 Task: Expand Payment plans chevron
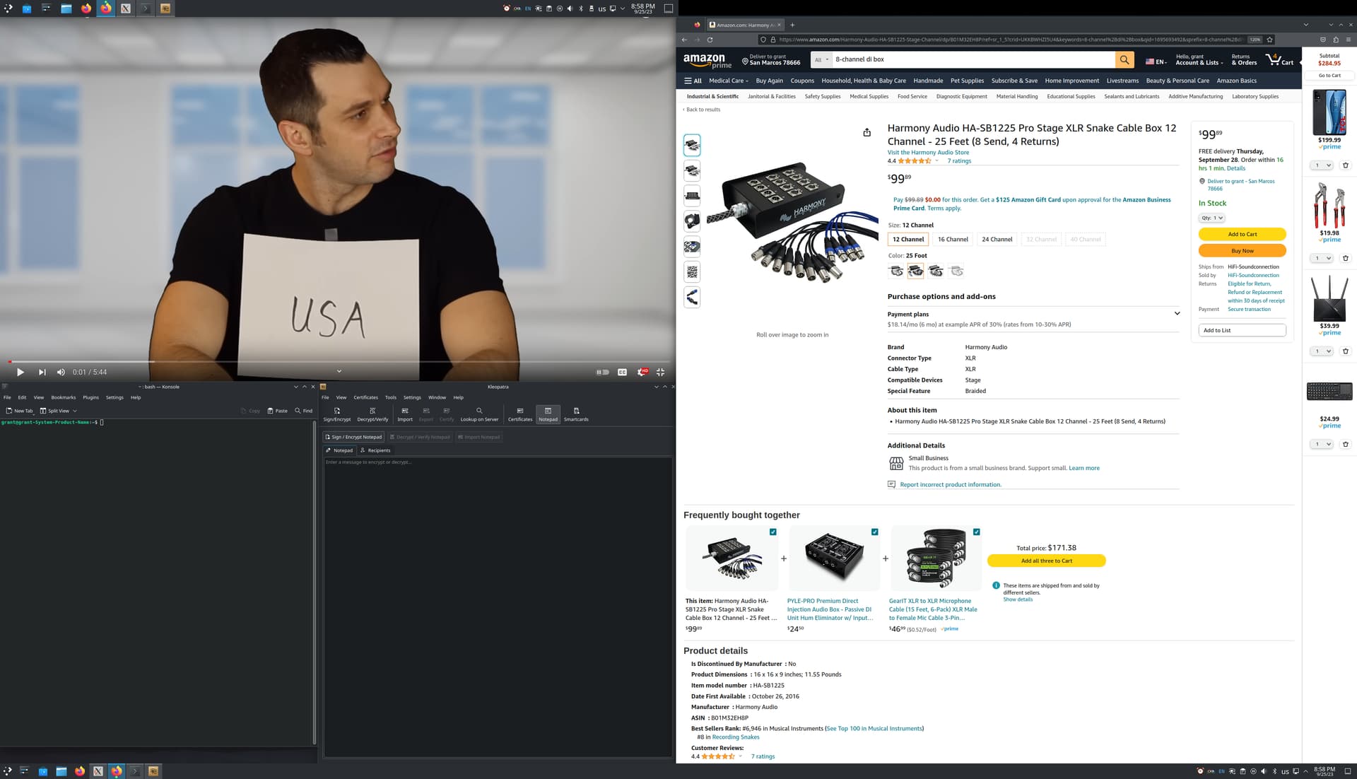click(1177, 313)
